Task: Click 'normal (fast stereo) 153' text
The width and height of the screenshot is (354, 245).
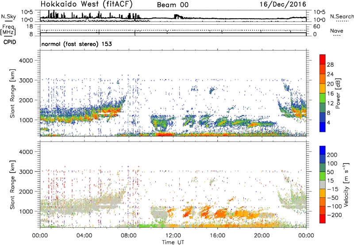Action: 77,44
